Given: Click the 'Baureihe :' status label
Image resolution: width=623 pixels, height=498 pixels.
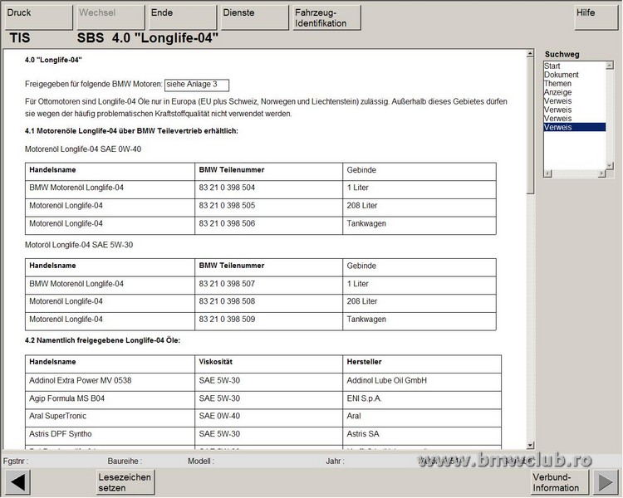Looking at the screenshot, I should [x=125, y=461].
